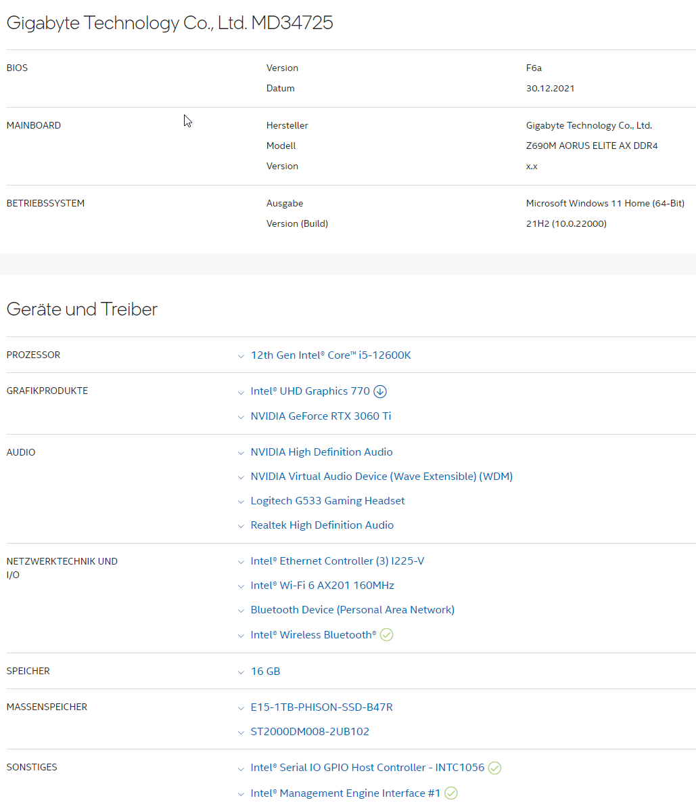Expand chevron for Intel UHD Graphics 770
The height and width of the screenshot is (811, 696).
click(x=241, y=393)
